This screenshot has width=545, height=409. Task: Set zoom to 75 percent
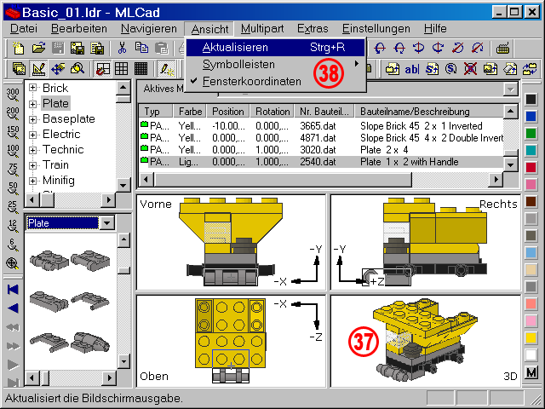point(13,170)
